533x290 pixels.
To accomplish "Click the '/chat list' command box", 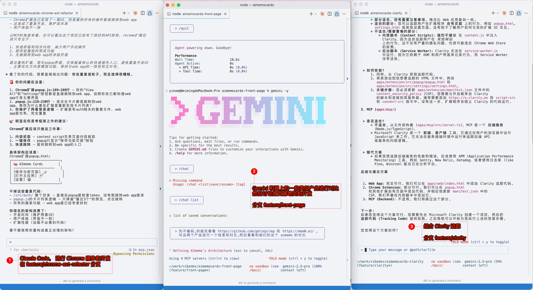I will click(187, 200).
